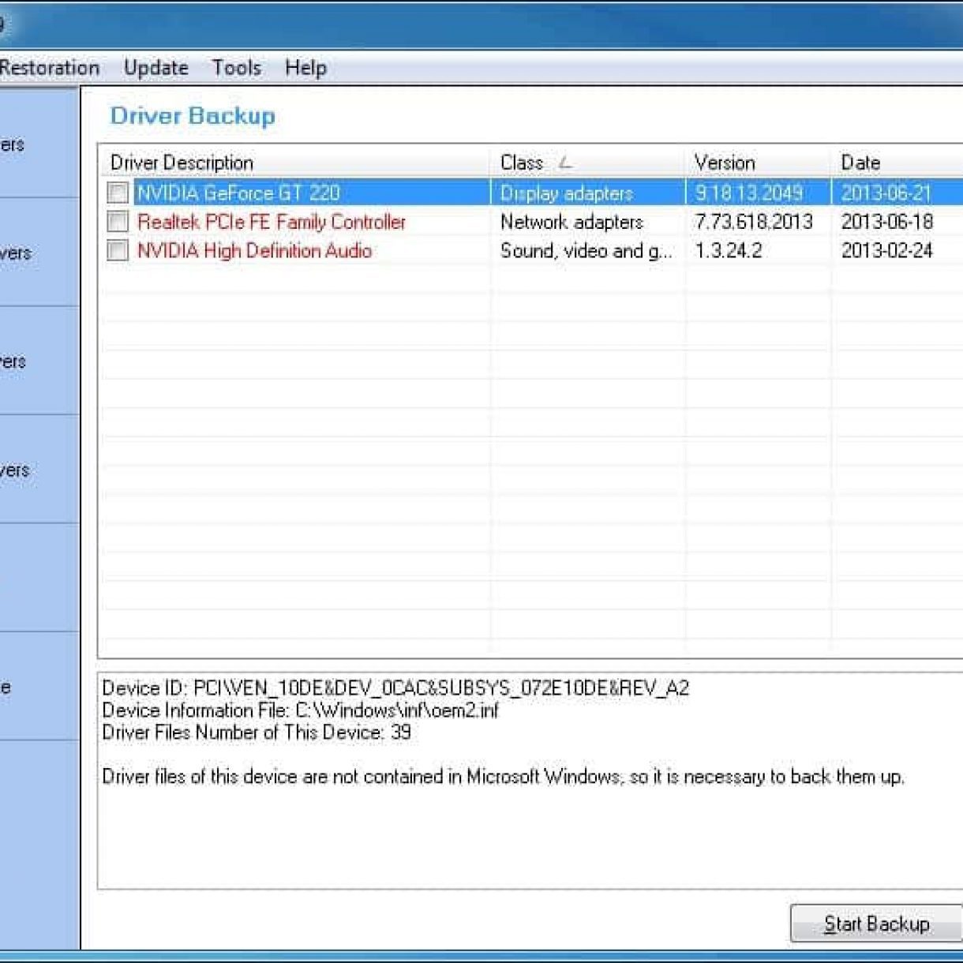Click the Device ID line in details
The image size is (963, 963).
395,688
